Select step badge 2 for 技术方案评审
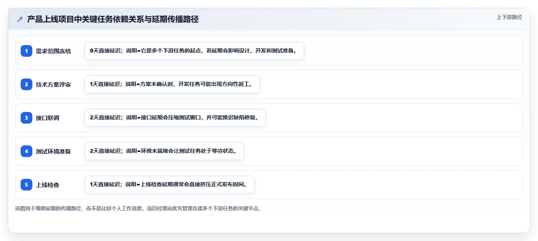This screenshot has width=538, height=241. (26, 84)
